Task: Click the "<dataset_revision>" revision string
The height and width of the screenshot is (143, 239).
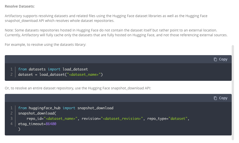Action: click(x=122, y=119)
